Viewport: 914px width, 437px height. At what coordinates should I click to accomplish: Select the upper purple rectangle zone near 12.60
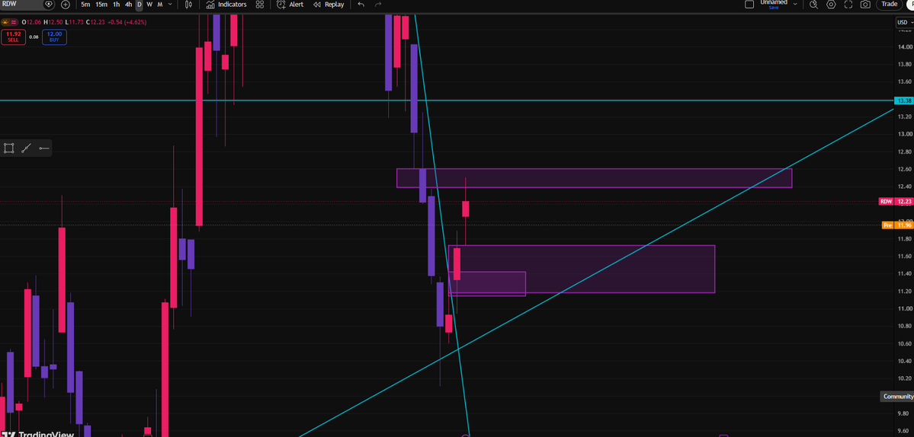(594, 178)
